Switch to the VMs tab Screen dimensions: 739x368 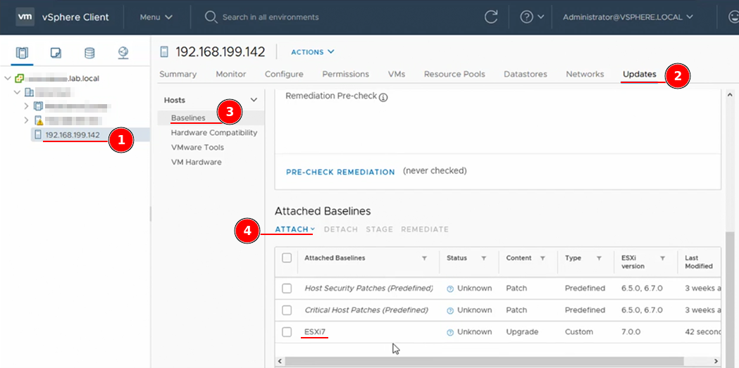click(397, 74)
